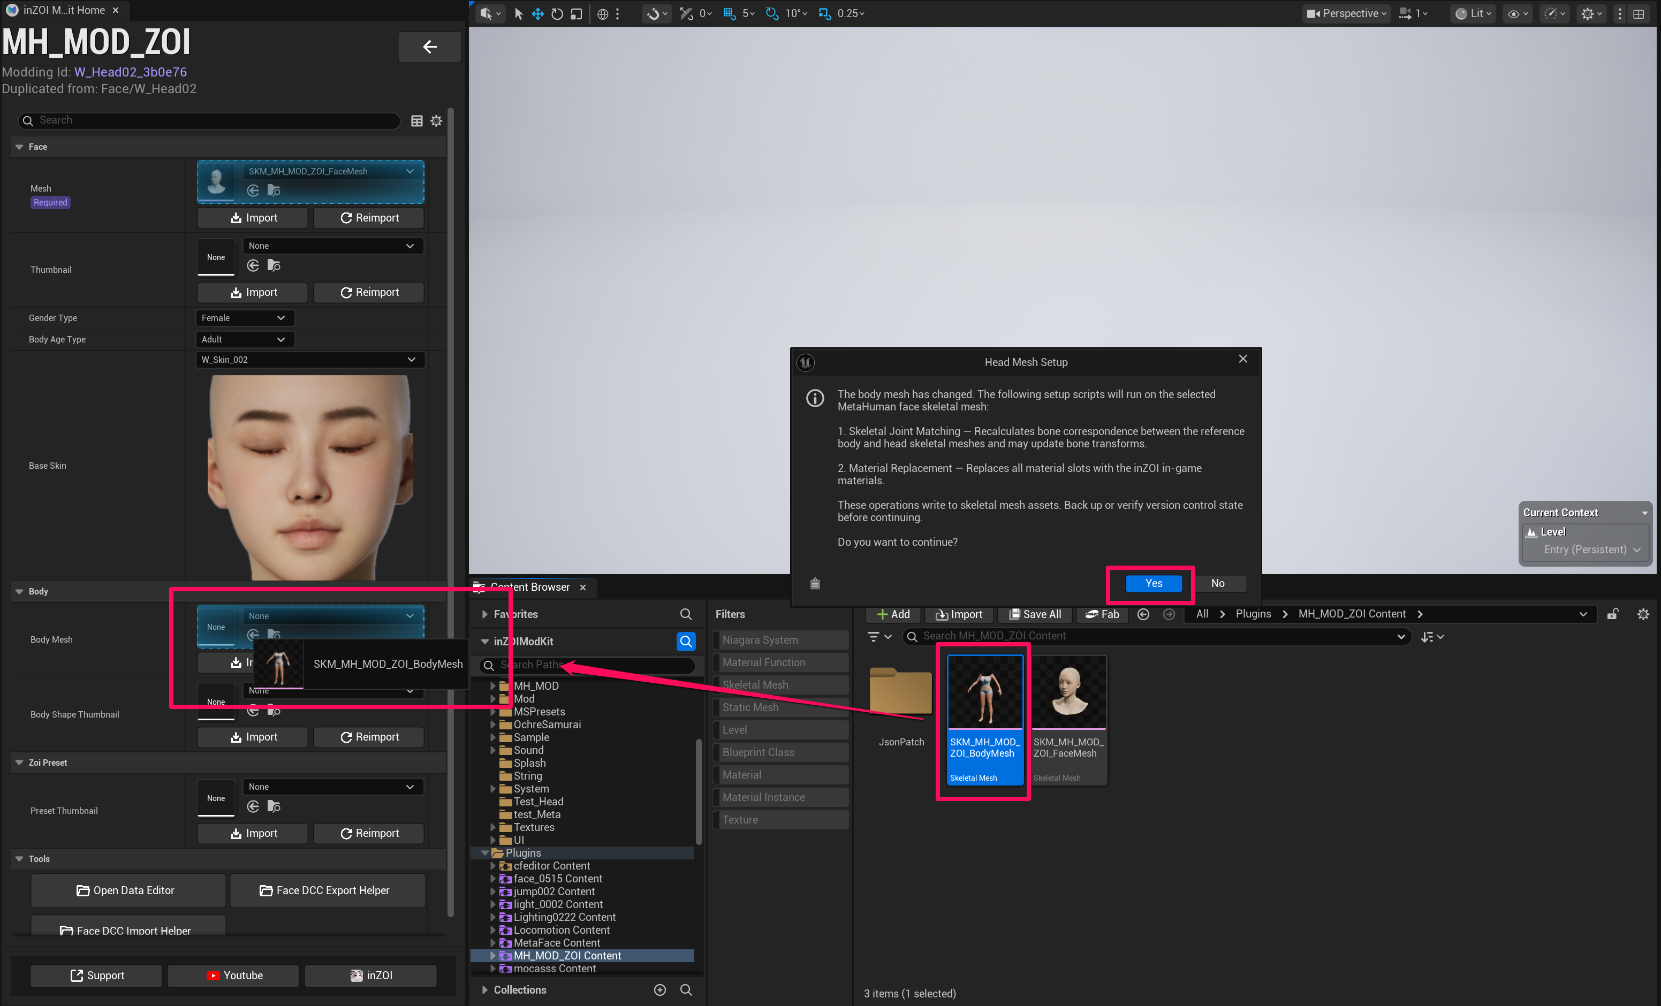This screenshot has width=1661, height=1006.
Task: Click the Search MH_MOD_ZOI Content field
Action: pos(1156,636)
